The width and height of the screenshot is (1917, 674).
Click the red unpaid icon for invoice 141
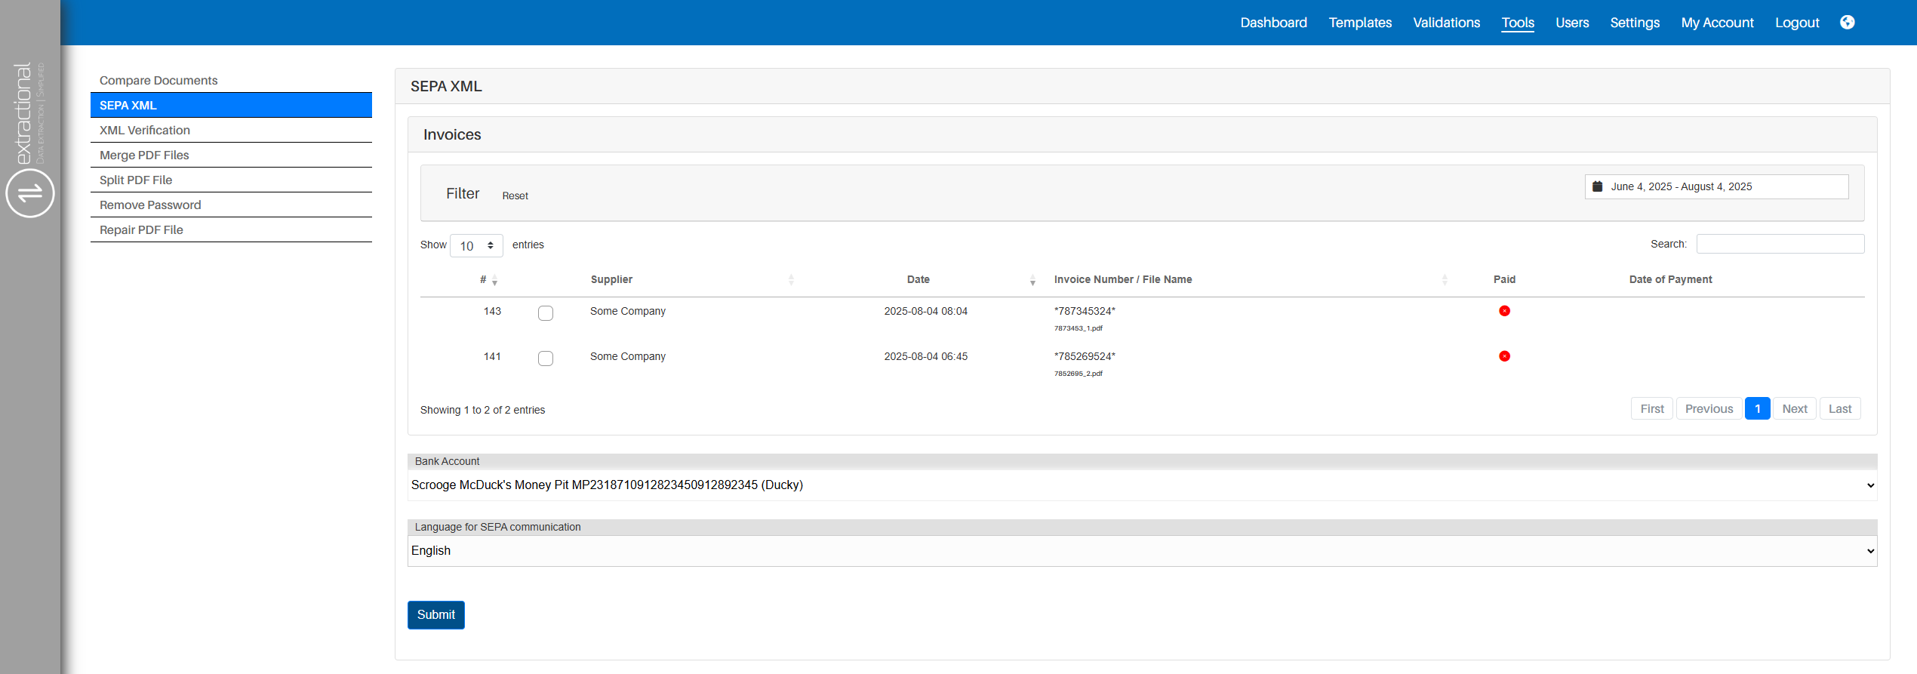pos(1504,356)
